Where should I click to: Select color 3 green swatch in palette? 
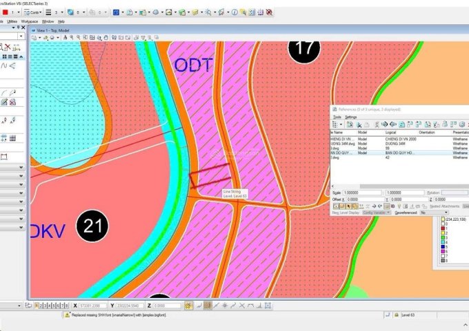point(443,238)
